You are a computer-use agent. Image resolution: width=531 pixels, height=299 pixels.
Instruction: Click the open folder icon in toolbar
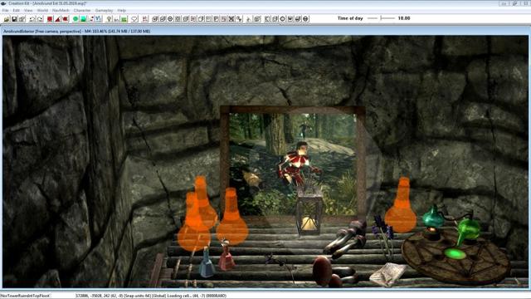click(7, 19)
